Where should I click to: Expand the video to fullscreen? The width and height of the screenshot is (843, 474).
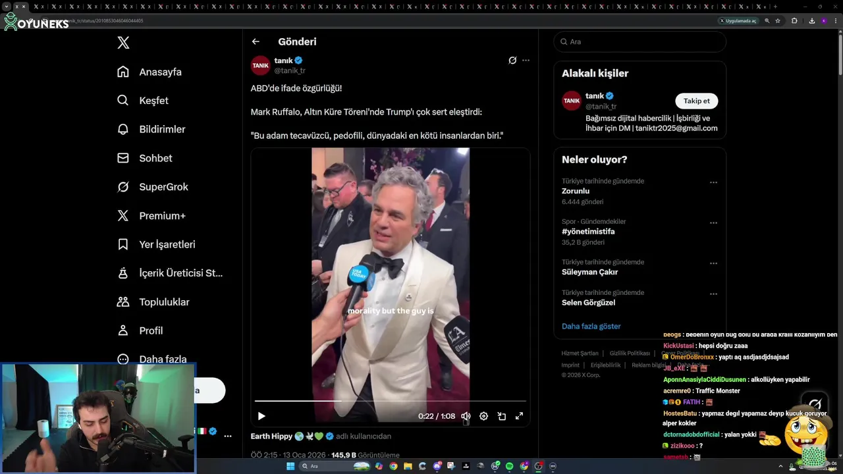click(x=519, y=416)
